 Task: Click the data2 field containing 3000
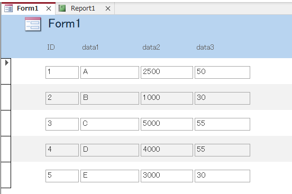click(x=167, y=175)
